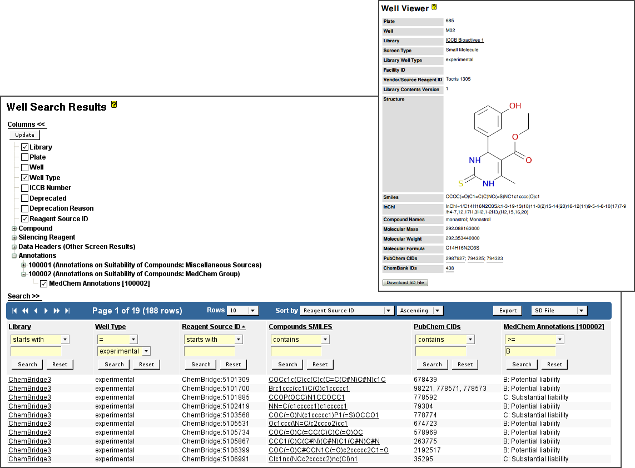
Task: Click the Reagent Source ID filter text field
Action: tap(210, 351)
